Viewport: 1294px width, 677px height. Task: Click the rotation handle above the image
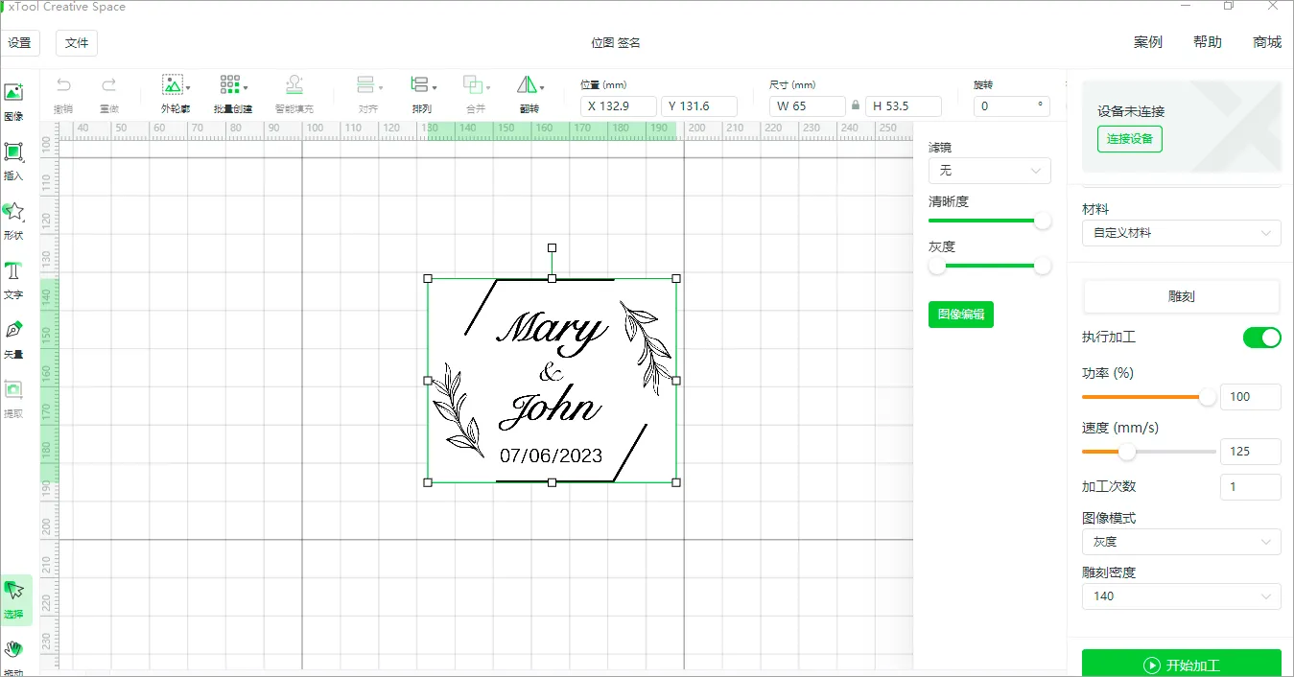pyautogui.click(x=552, y=247)
